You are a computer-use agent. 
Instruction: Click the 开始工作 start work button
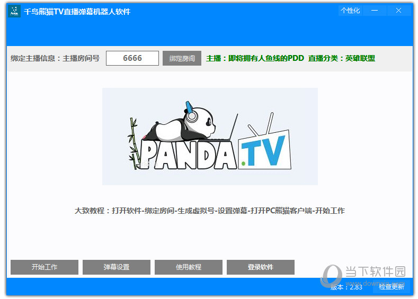pyautogui.click(x=45, y=267)
